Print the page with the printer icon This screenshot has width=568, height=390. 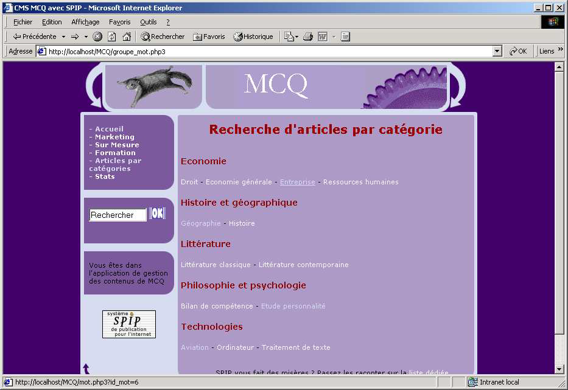[308, 37]
